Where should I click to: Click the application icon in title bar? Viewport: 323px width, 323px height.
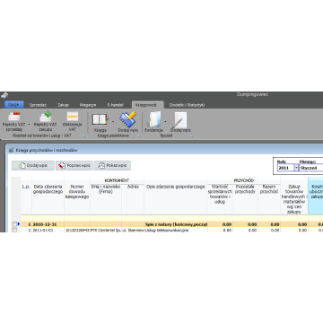[4, 95]
